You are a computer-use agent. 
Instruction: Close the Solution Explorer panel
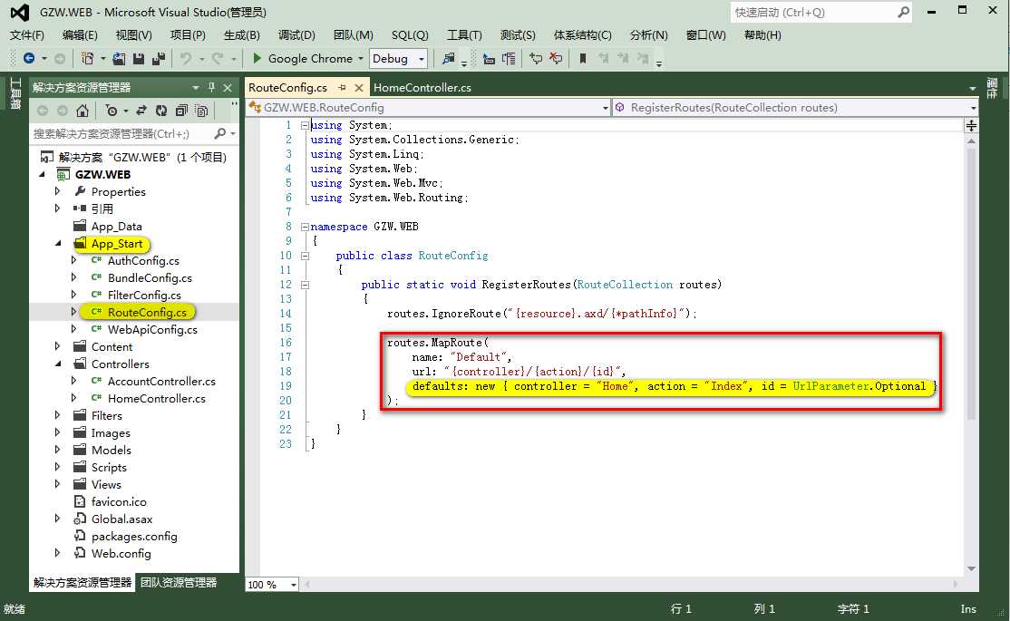[x=228, y=88]
